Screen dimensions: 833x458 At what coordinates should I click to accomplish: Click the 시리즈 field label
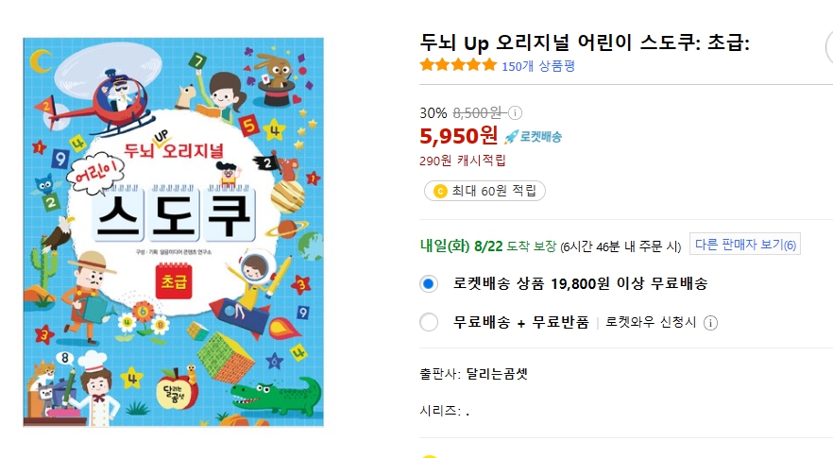(x=439, y=411)
